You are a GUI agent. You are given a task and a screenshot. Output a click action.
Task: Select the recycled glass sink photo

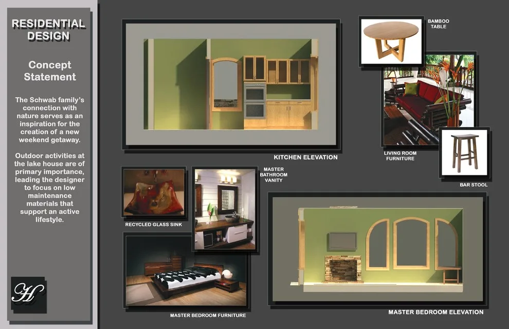pos(154,192)
